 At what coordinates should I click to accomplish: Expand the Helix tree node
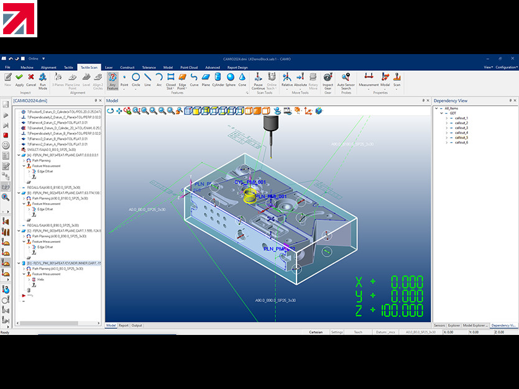(29, 280)
